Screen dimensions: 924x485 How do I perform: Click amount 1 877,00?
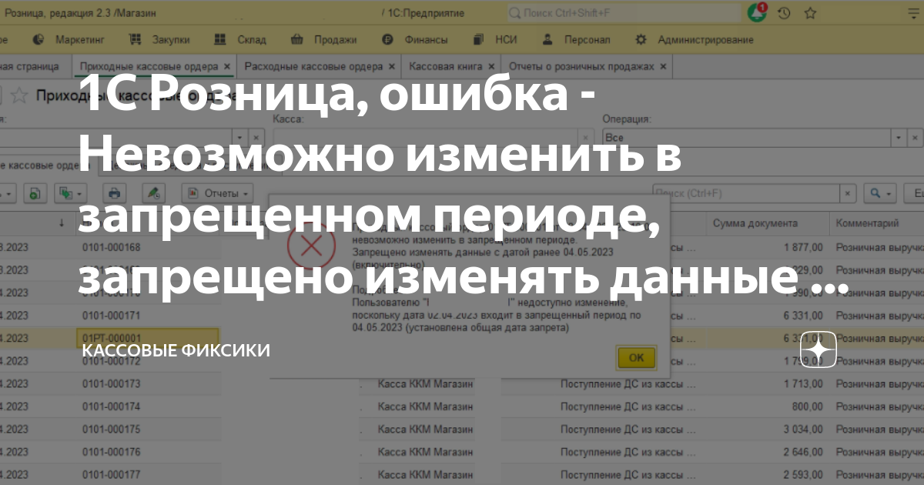pos(803,248)
